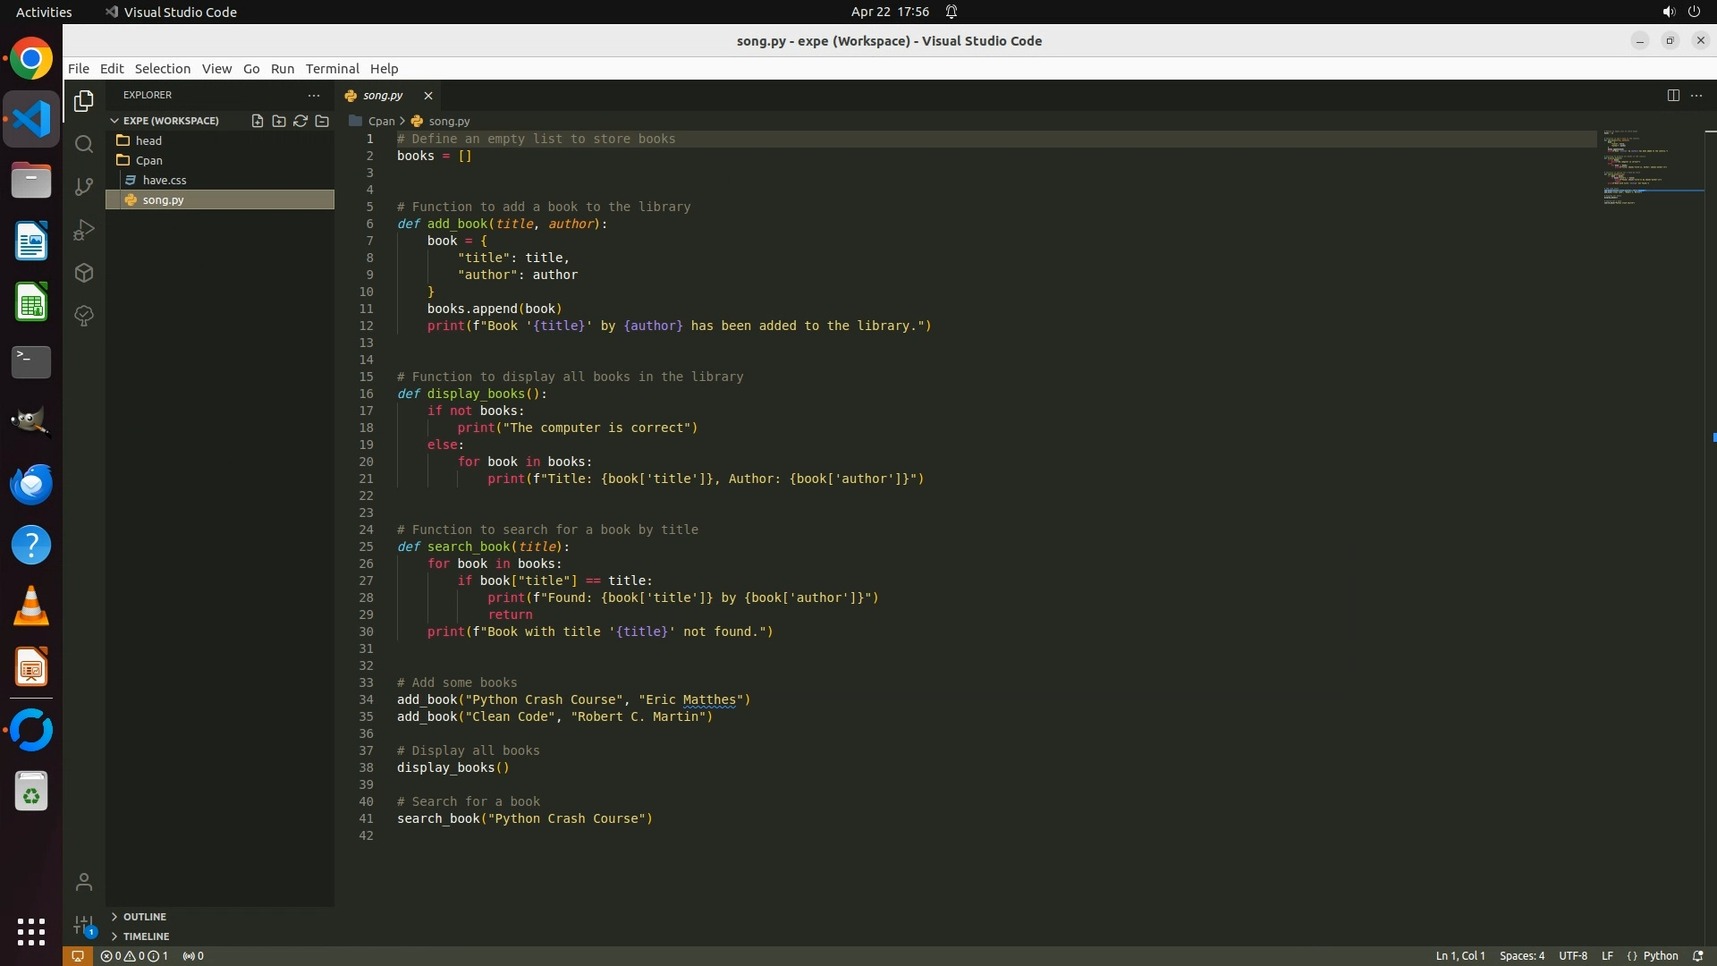Image resolution: width=1717 pixels, height=966 pixels.
Task: Change language mode via Python status item
Action: click(x=1661, y=955)
